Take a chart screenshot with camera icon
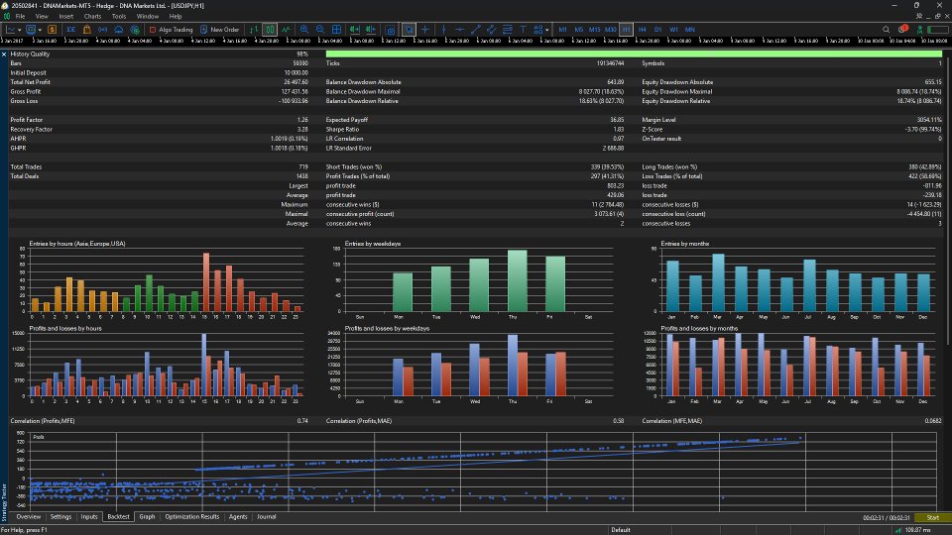Screen dimensions: 952x535 click(391, 29)
